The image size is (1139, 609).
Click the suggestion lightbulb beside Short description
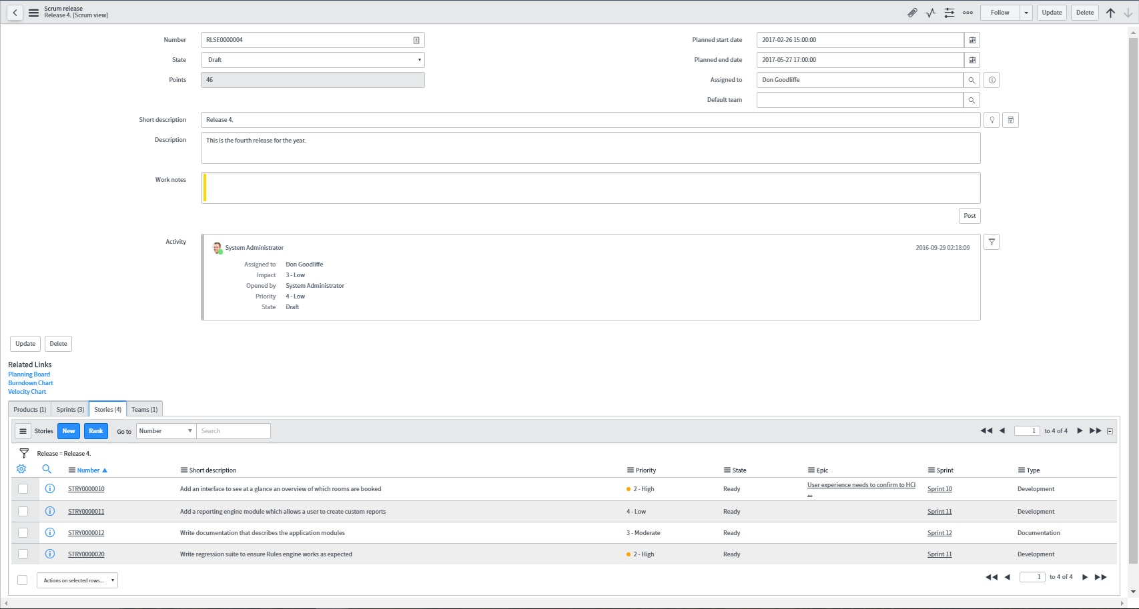[x=992, y=120]
